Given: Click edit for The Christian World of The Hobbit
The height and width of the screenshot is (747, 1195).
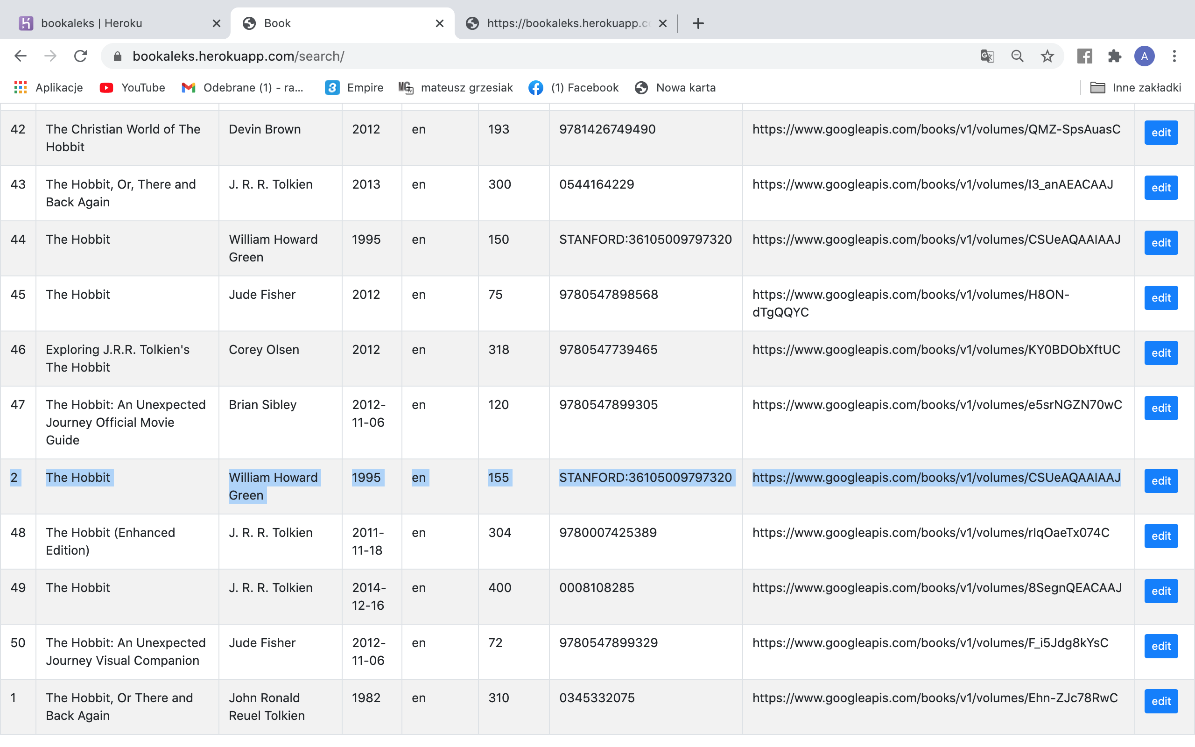Looking at the screenshot, I should coord(1160,133).
